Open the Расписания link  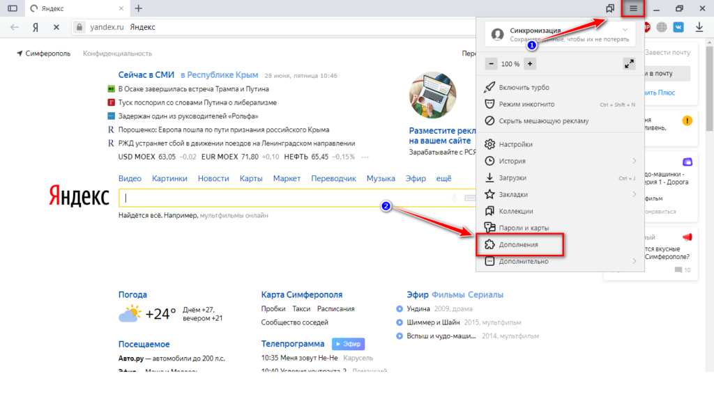click(335, 308)
